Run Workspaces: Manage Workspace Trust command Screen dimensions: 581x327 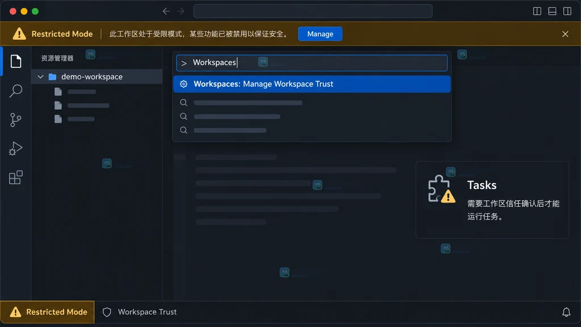tap(311, 84)
